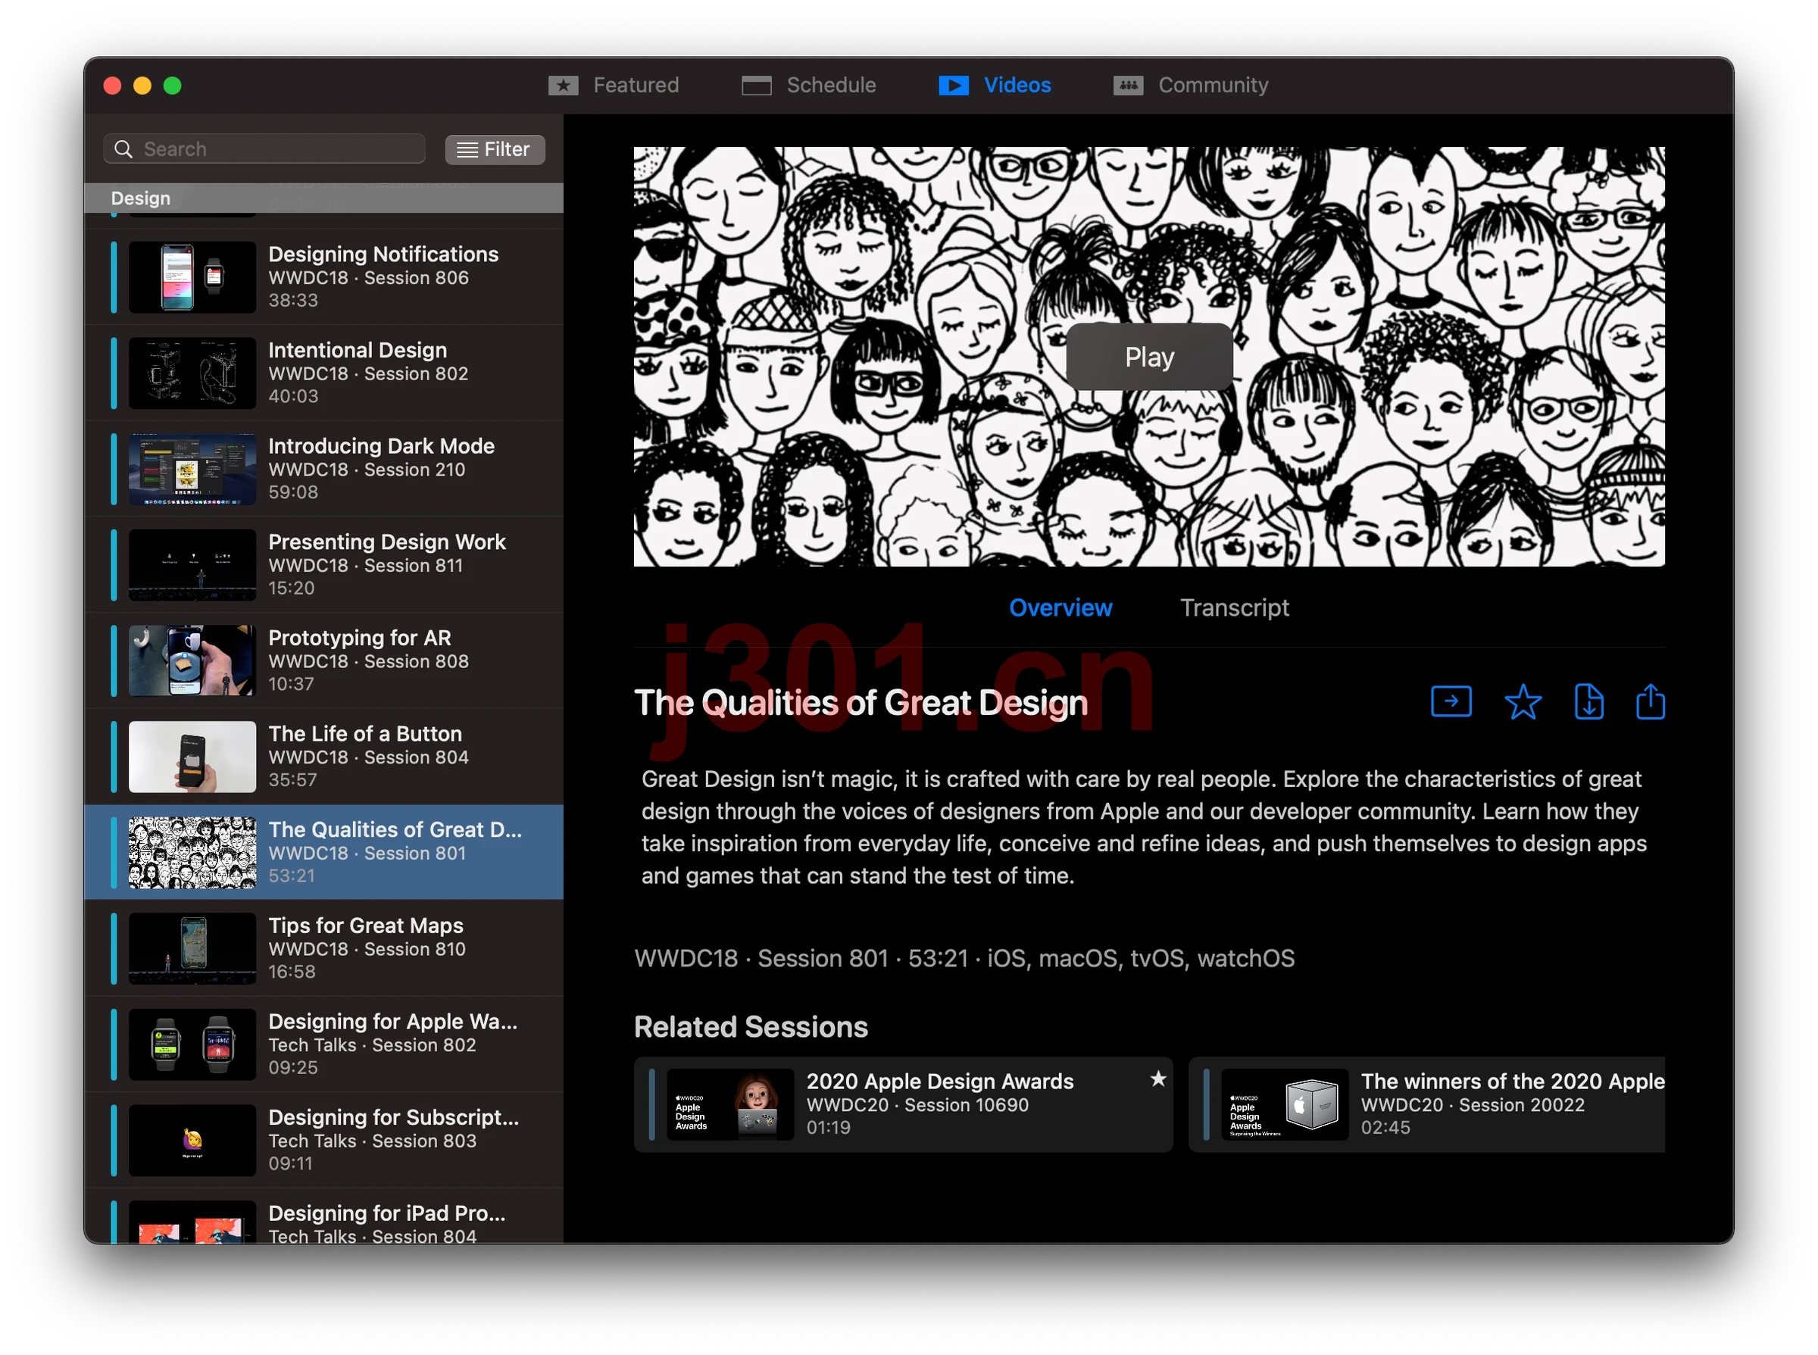Click the picture-in-picture arrow icon
This screenshot has height=1355, width=1818.
point(1451,702)
